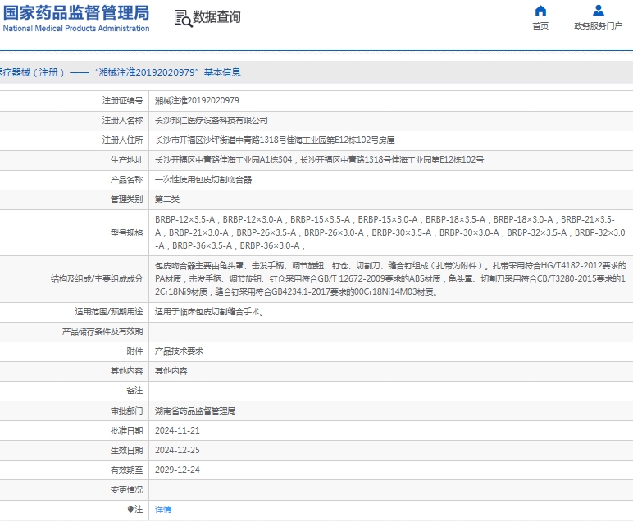Select the management category value 第二类
Viewport: 633px width, 523px height.
[x=166, y=200]
